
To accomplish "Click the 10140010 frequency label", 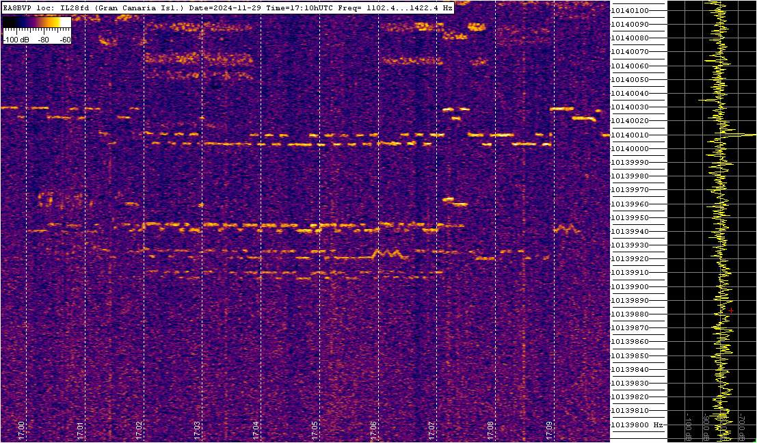I will (x=630, y=135).
